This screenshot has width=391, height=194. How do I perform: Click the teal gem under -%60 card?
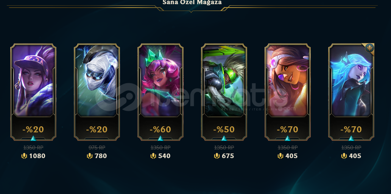(160, 138)
